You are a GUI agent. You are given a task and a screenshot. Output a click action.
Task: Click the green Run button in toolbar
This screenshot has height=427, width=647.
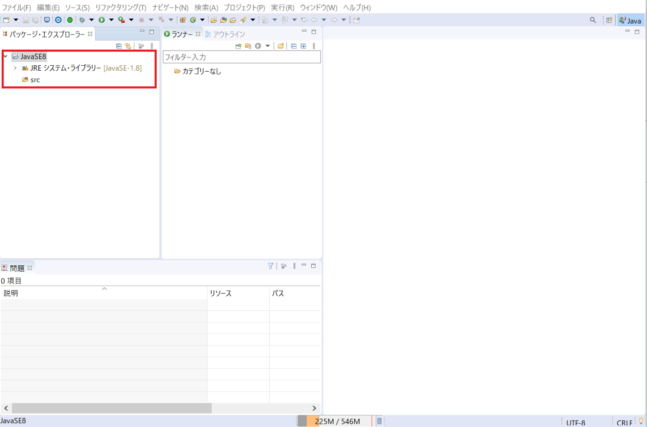tap(102, 20)
